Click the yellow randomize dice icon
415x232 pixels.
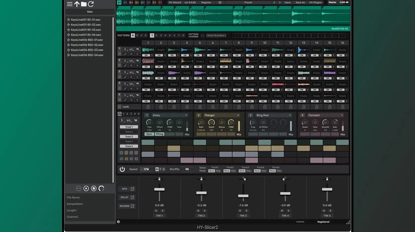point(126,153)
